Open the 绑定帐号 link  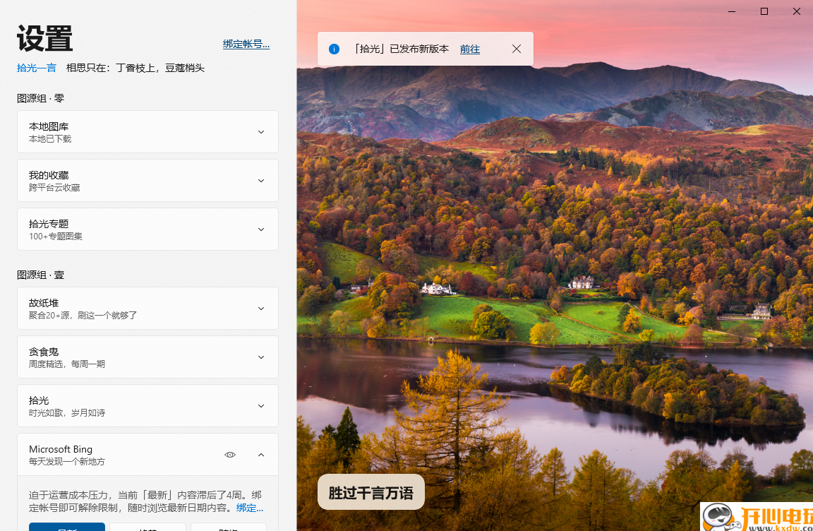pos(246,43)
